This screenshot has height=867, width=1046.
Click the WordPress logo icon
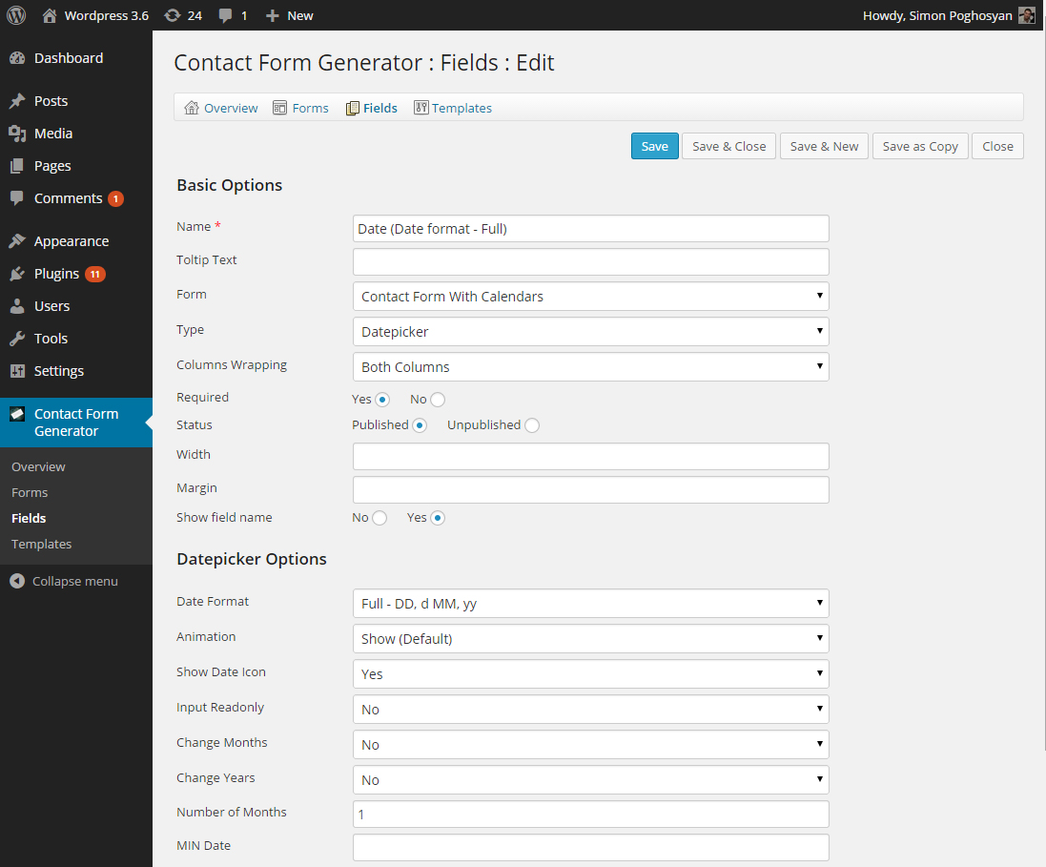16,15
